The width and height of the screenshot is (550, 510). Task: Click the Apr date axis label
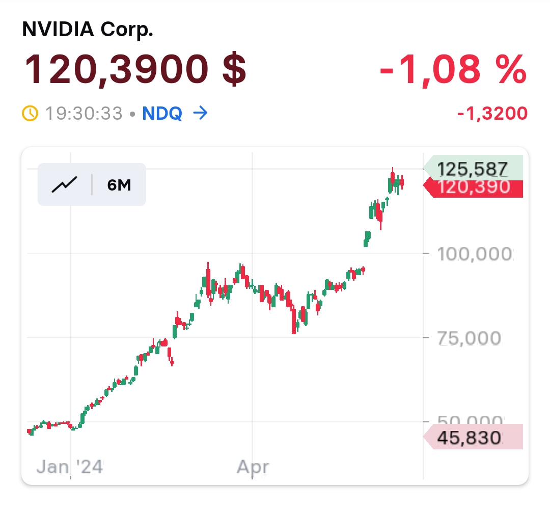pos(253,466)
